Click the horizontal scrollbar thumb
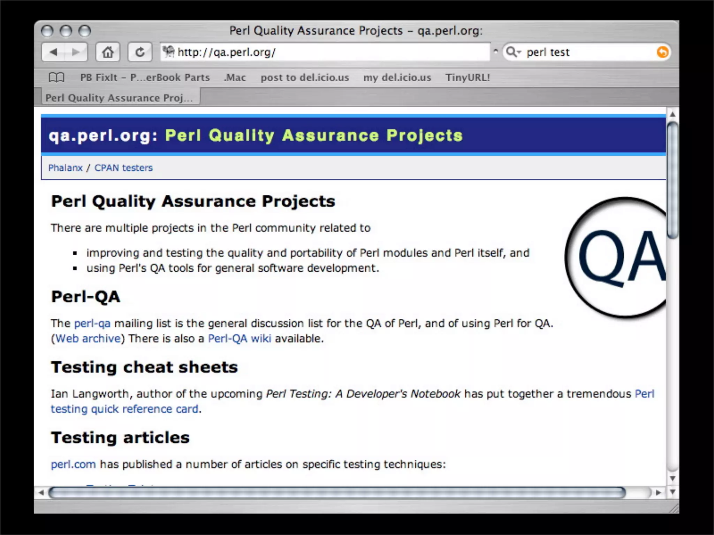 [337, 493]
